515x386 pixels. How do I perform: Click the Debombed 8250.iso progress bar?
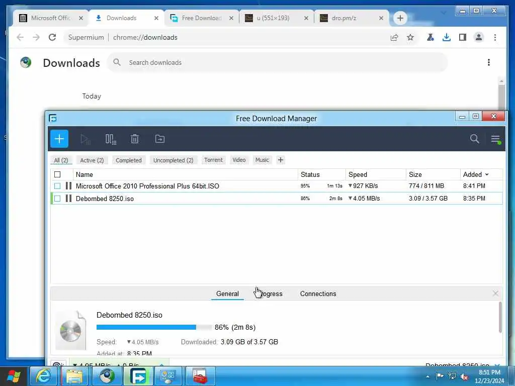154,327
